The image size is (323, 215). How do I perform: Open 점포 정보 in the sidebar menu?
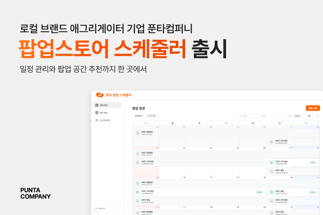104,113
